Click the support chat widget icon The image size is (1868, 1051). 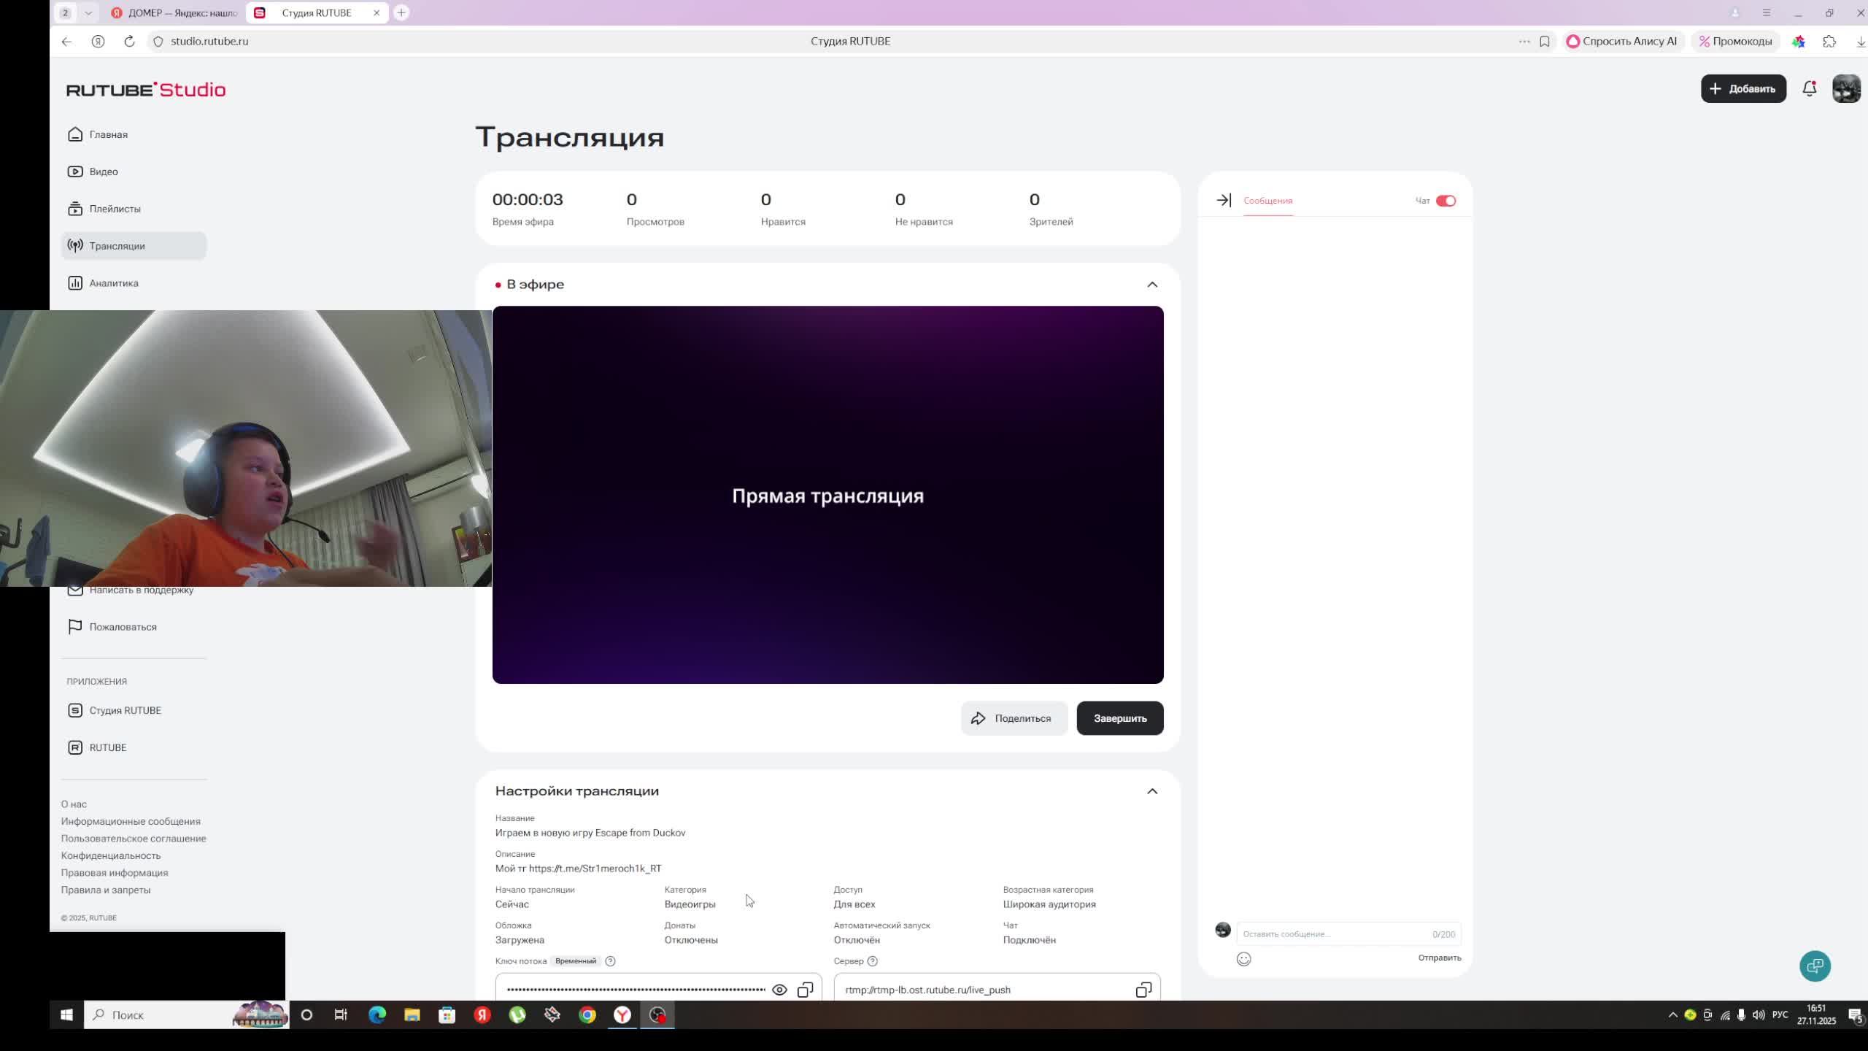click(1815, 966)
